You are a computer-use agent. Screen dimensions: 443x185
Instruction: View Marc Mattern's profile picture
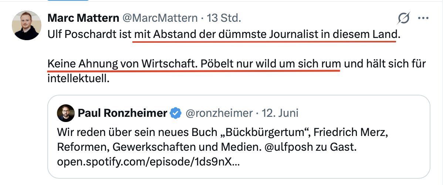27,25
